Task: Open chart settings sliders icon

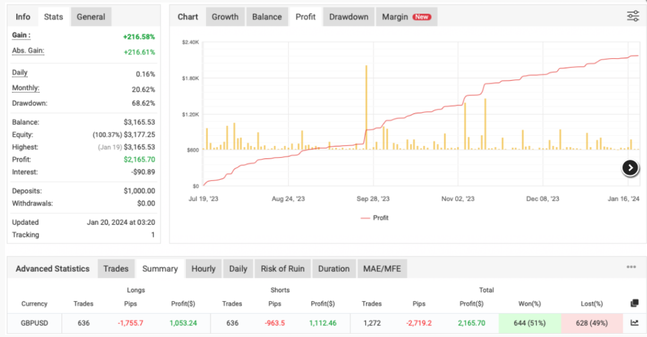Action: coord(632,16)
